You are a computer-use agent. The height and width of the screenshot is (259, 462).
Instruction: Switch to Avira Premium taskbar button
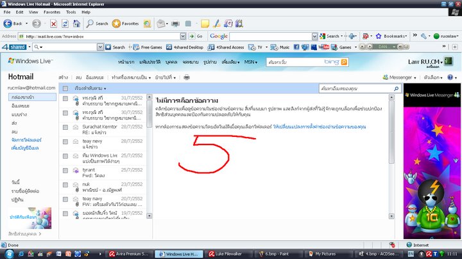(x=129, y=254)
